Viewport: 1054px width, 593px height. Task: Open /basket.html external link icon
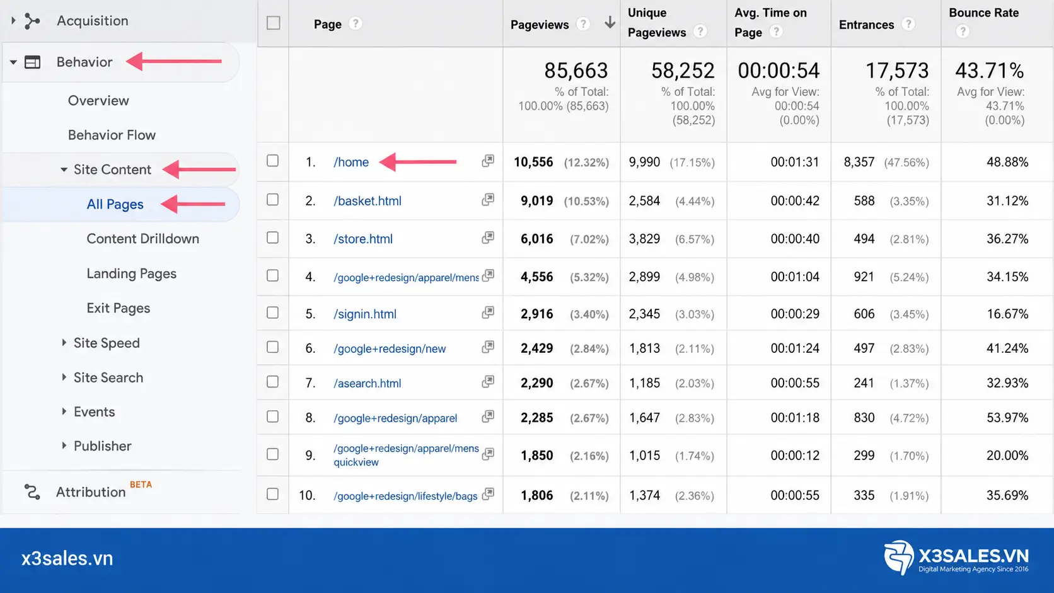click(488, 200)
